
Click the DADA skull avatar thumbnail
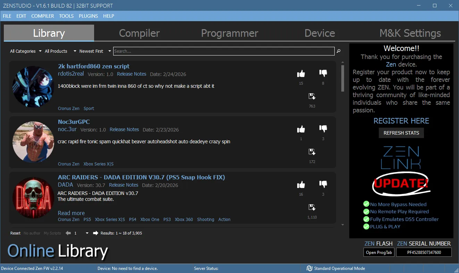coord(33,198)
